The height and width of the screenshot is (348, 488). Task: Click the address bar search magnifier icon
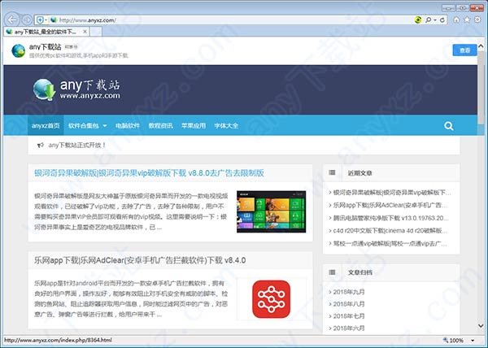(x=429, y=20)
